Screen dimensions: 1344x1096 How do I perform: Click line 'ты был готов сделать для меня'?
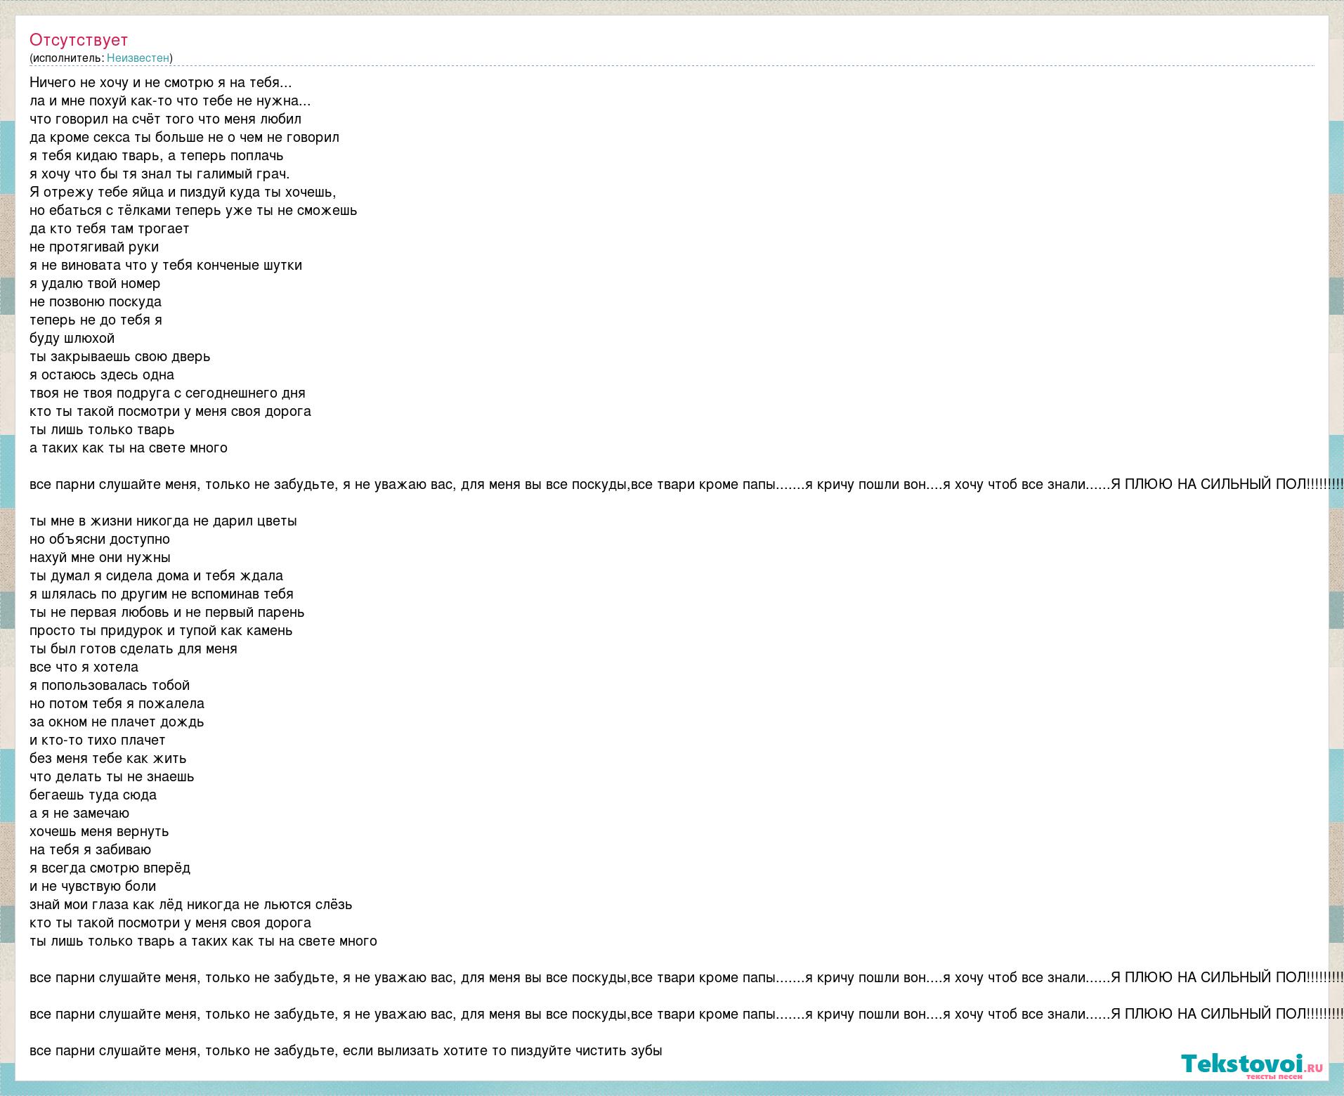133,648
